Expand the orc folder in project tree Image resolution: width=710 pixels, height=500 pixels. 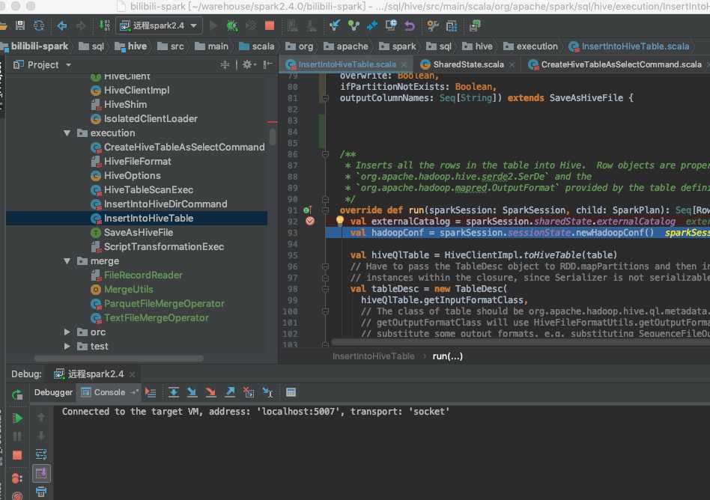pos(67,332)
